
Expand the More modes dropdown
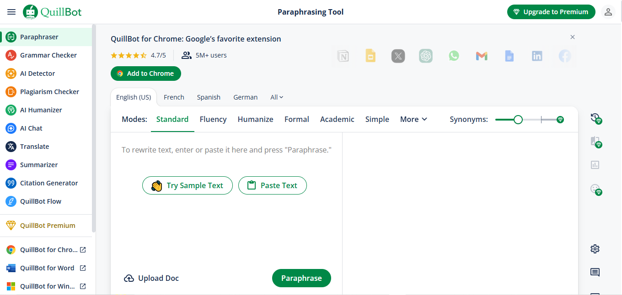pyautogui.click(x=413, y=119)
